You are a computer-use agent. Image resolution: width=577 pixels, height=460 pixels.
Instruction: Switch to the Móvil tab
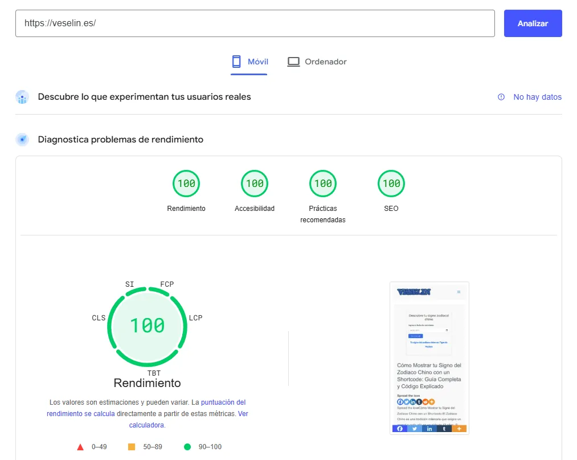(249, 62)
